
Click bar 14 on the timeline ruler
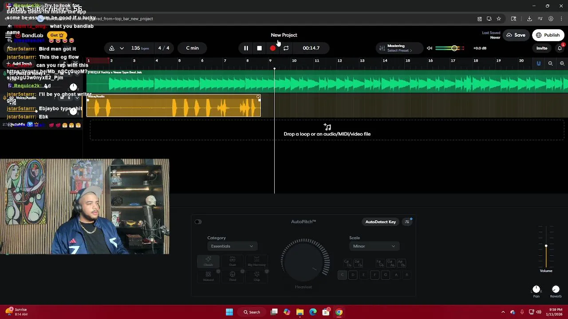click(385, 61)
